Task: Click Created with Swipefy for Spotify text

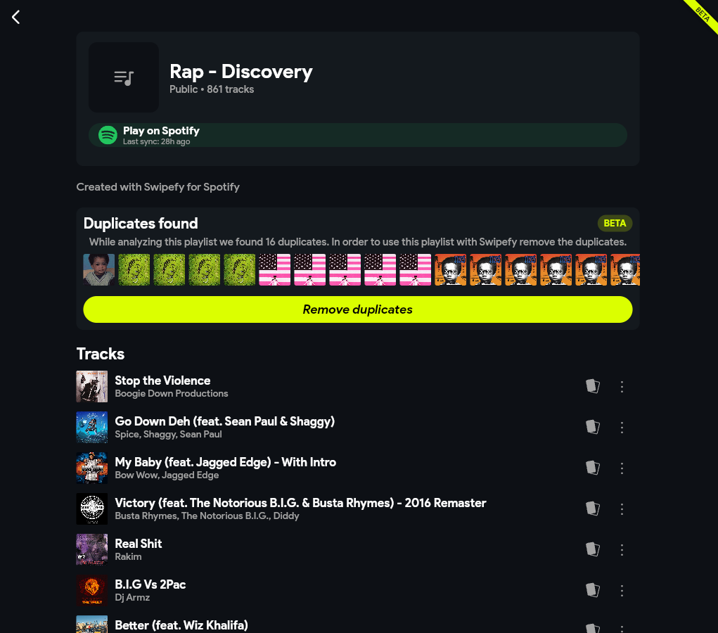Action: 158,187
